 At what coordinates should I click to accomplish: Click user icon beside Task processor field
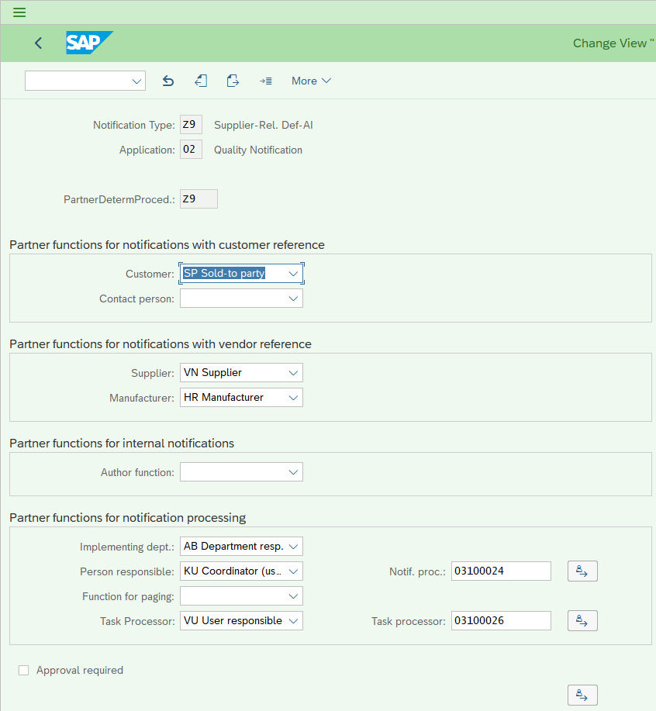click(582, 620)
